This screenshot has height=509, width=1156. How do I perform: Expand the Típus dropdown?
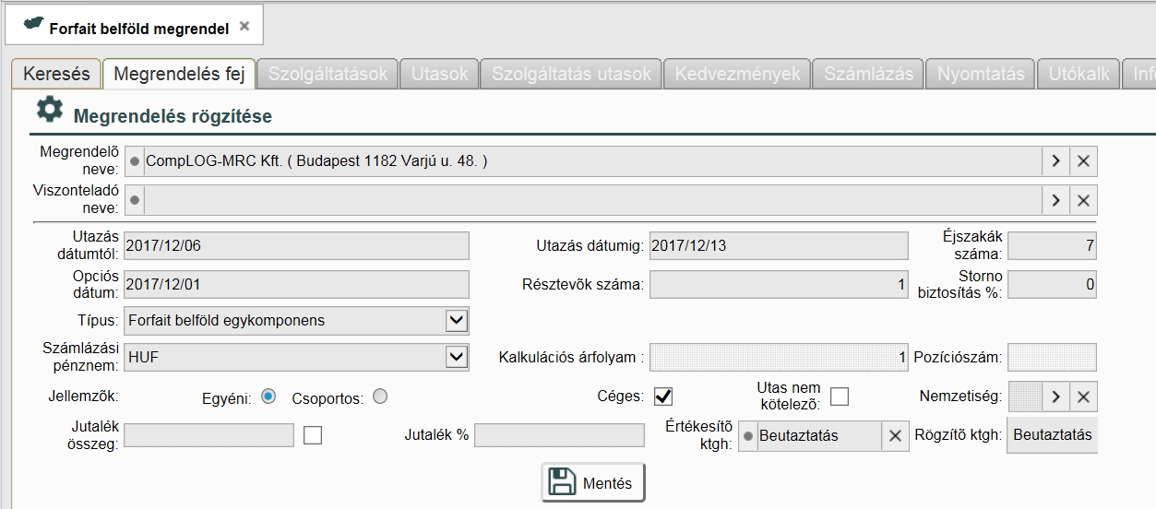pos(456,321)
